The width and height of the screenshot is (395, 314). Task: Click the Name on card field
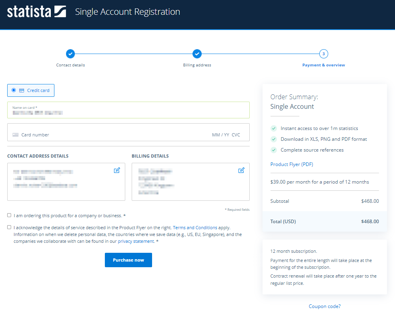128,110
